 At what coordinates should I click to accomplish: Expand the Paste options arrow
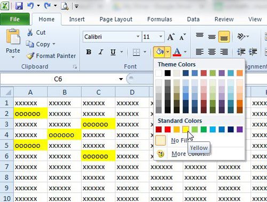click(13, 57)
